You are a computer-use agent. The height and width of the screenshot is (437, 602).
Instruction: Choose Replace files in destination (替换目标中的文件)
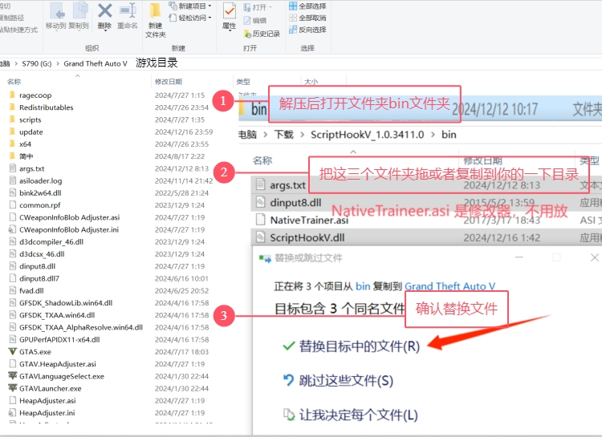tap(359, 346)
